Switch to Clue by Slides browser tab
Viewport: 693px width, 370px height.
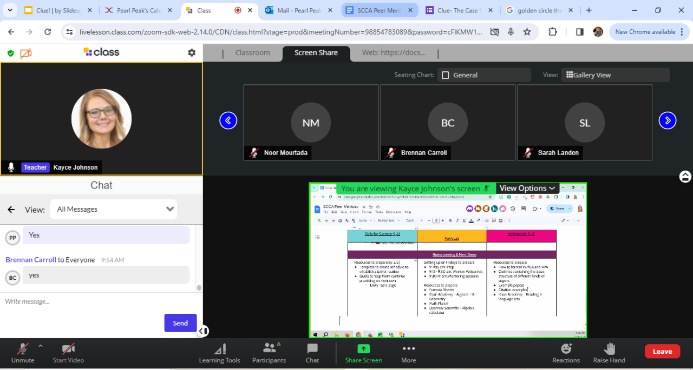pos(59,10)
